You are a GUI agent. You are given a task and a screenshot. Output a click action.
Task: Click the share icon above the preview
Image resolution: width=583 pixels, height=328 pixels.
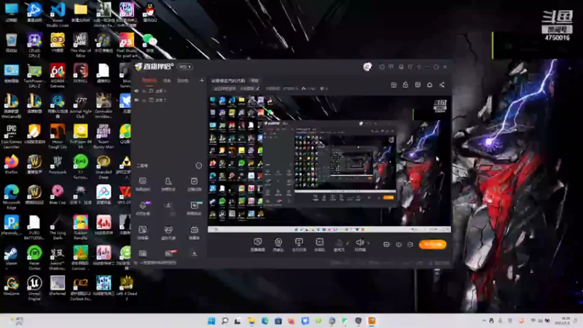tap(442, 85)
